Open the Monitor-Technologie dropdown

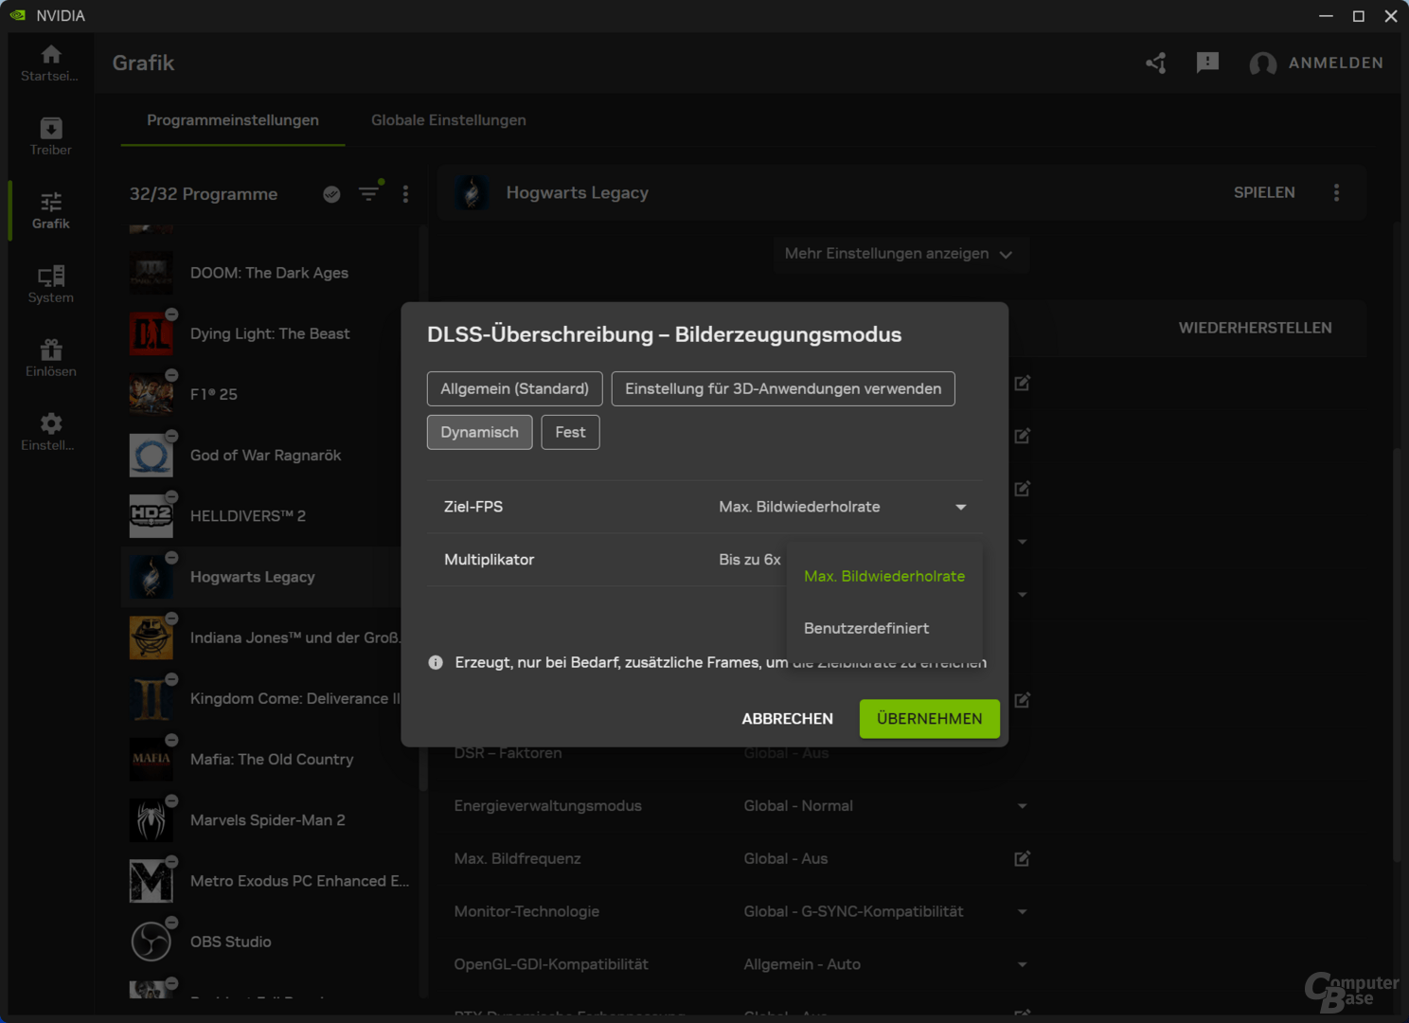tap(1022, 911)
